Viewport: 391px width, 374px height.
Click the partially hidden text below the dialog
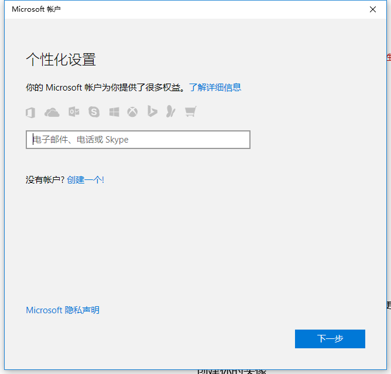pyautogui.click(x=231, y=370)
